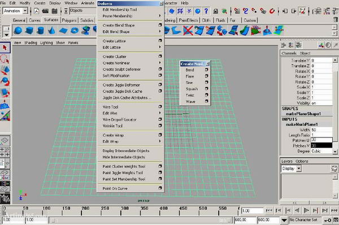Create a NURBS plane from the shelf
This screenshot has height=225, width=339.
(63, 31)
